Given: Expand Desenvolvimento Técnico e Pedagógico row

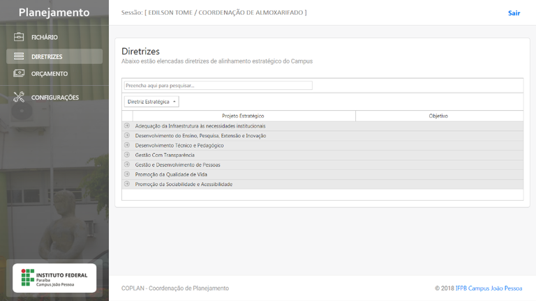Looking at the screenshot, I should pos(127,145).
